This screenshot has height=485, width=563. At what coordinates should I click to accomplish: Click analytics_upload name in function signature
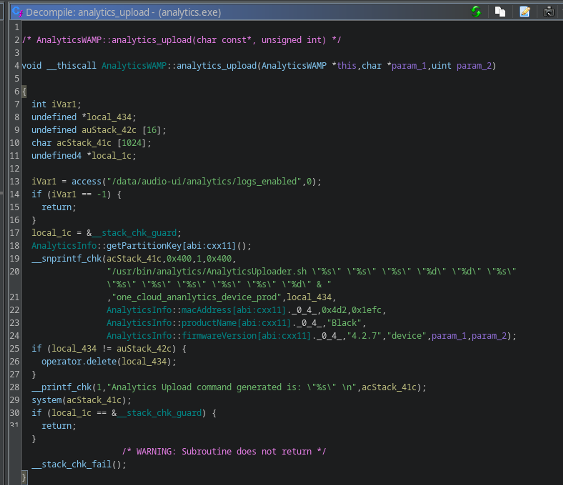(x=216, y=66)
